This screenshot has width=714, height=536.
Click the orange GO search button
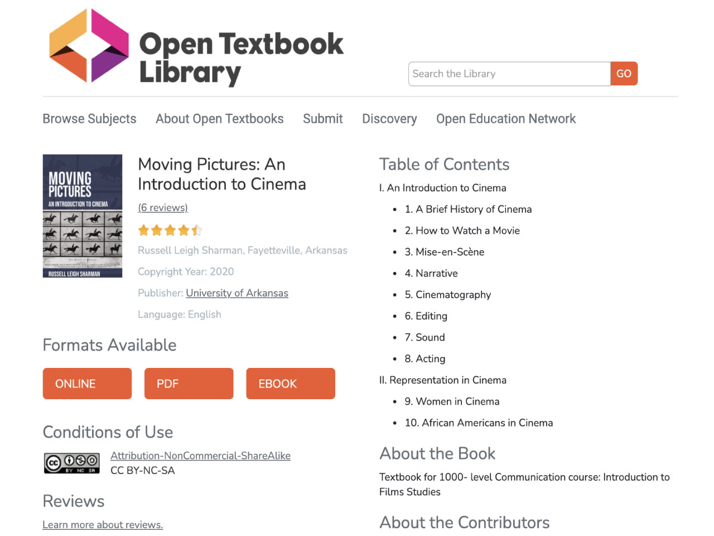pyautogui.click(x=624, y=74)
